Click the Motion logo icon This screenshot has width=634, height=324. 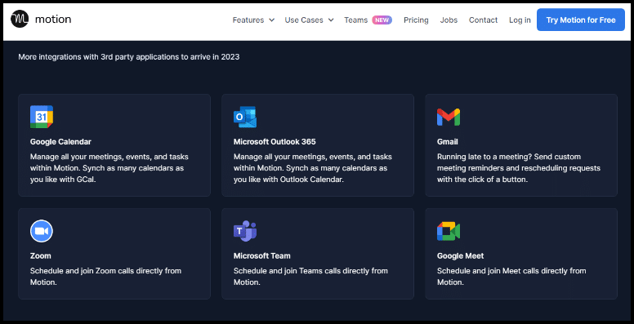[x=20, y=19]
